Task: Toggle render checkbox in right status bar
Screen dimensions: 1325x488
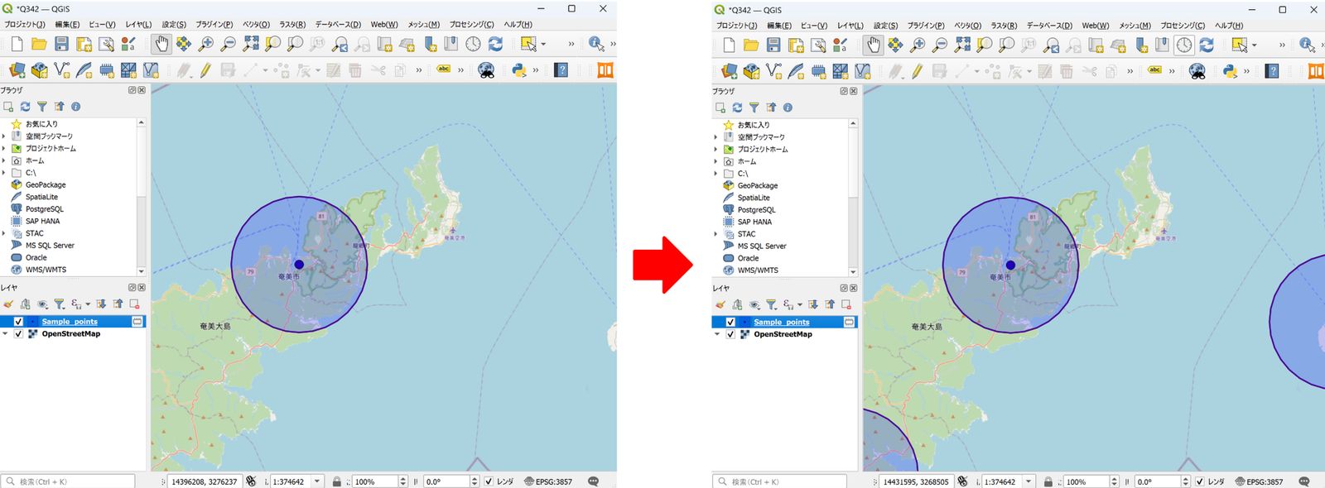Action: (x=1200, y=481)
